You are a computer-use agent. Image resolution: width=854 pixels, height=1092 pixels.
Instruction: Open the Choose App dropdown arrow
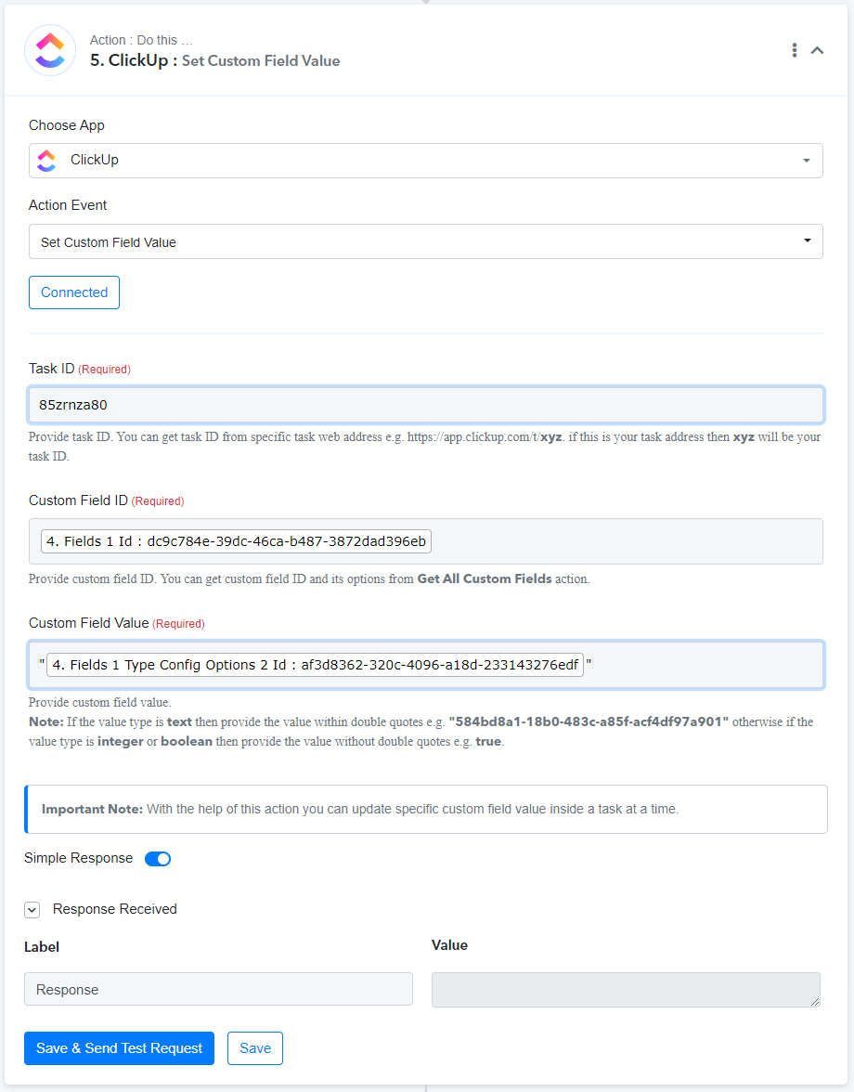[x=807, y=161]
